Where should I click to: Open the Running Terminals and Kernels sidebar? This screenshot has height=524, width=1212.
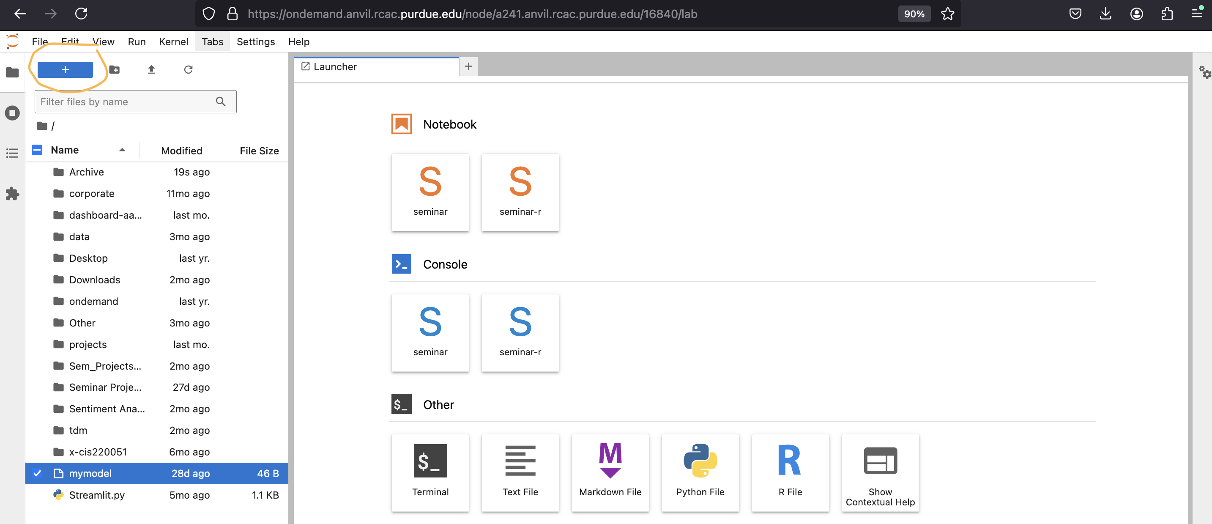pos(12,113)
